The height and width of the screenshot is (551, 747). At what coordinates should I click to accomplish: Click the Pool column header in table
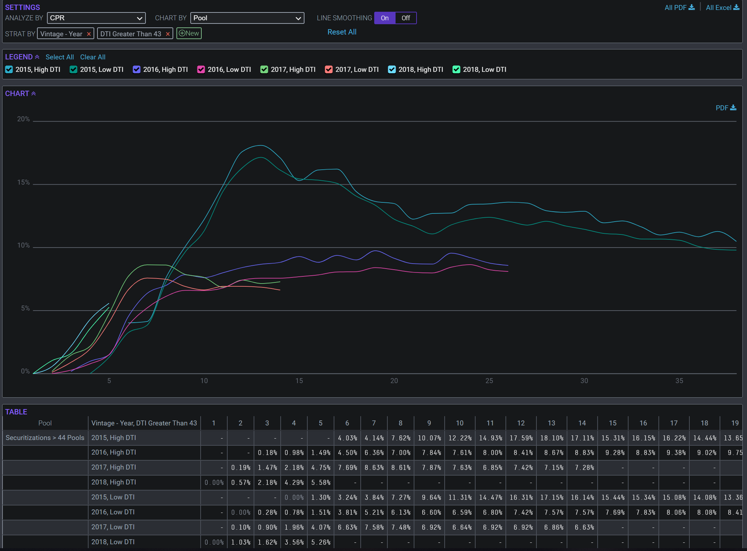[45, 423]
